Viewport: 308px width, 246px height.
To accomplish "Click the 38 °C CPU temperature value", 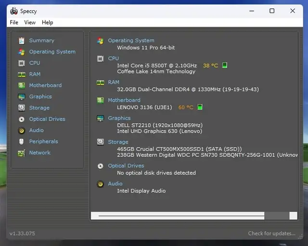I will click(x=211, y=66).
